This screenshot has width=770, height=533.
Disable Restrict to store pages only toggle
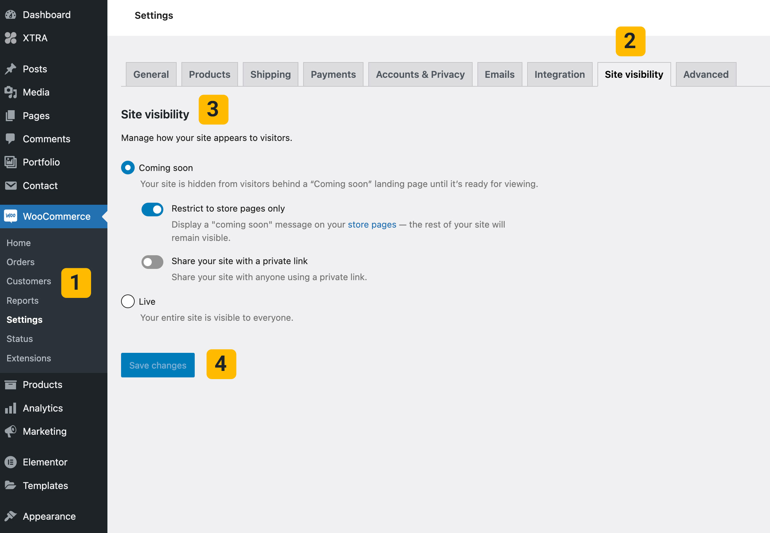pyautogui.click(x=152, y=209)
